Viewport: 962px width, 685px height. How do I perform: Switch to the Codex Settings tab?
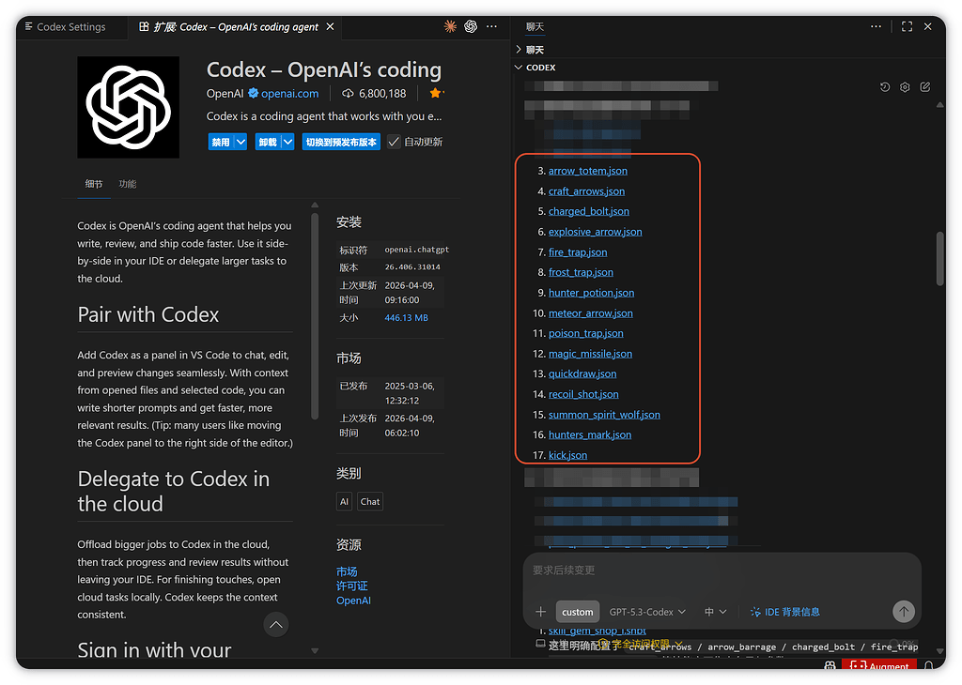[66, 27]
